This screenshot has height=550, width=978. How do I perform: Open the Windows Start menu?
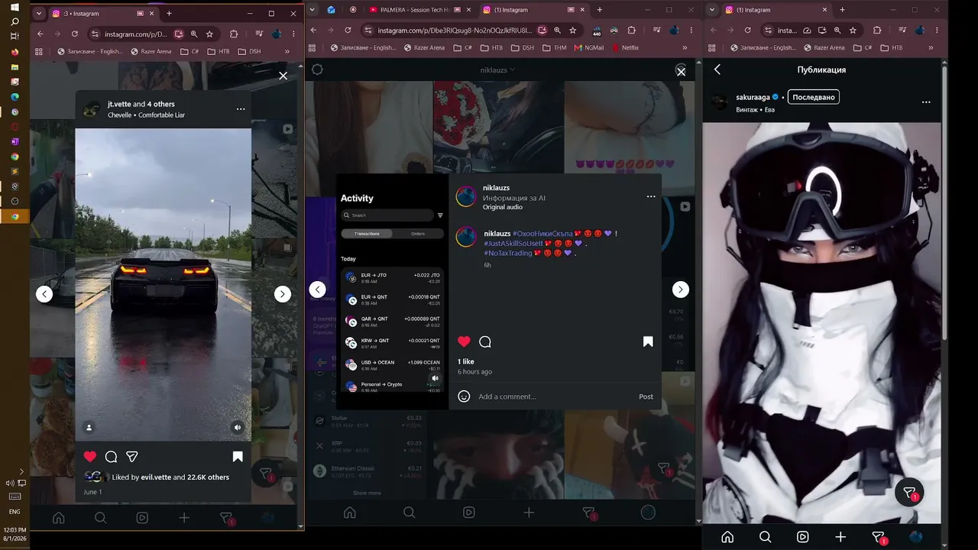15,7
